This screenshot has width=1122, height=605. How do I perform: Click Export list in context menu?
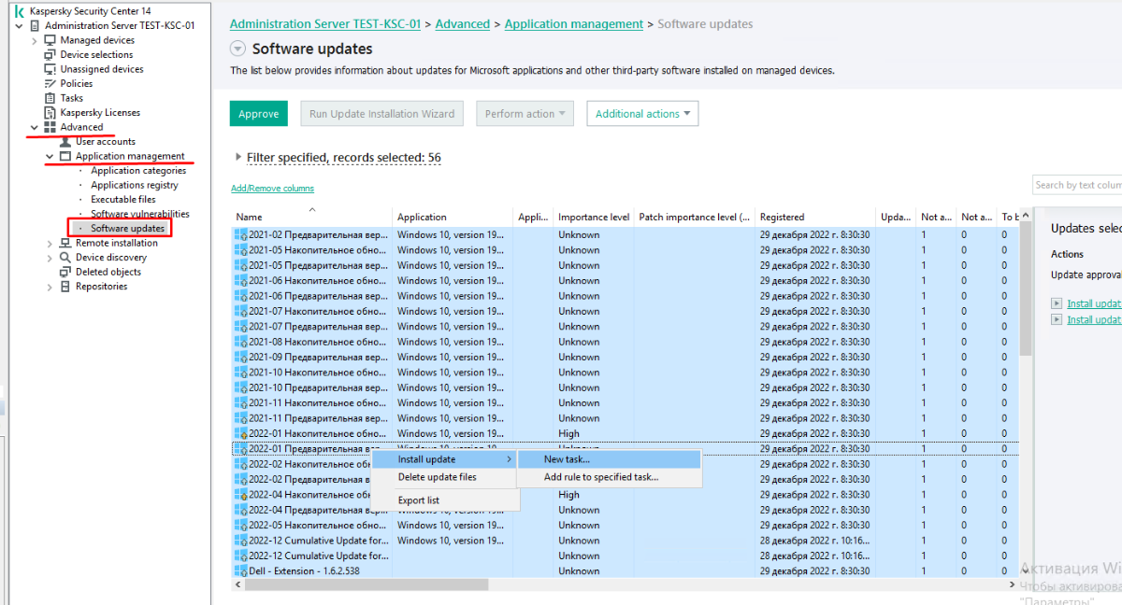(x=418, y=500)
